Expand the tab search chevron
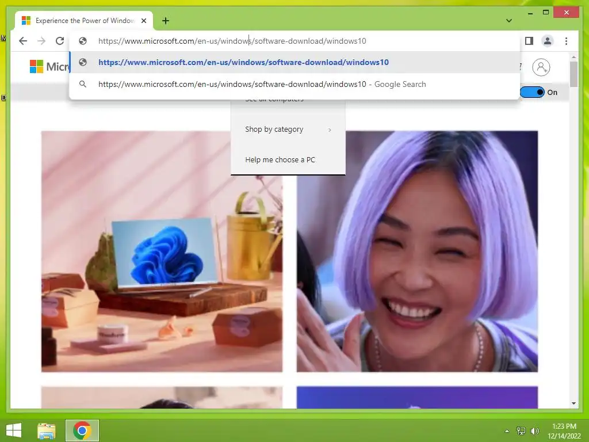The width and height of the screenshot is (589, 442). pyautogui.click(x=508, y=21)
